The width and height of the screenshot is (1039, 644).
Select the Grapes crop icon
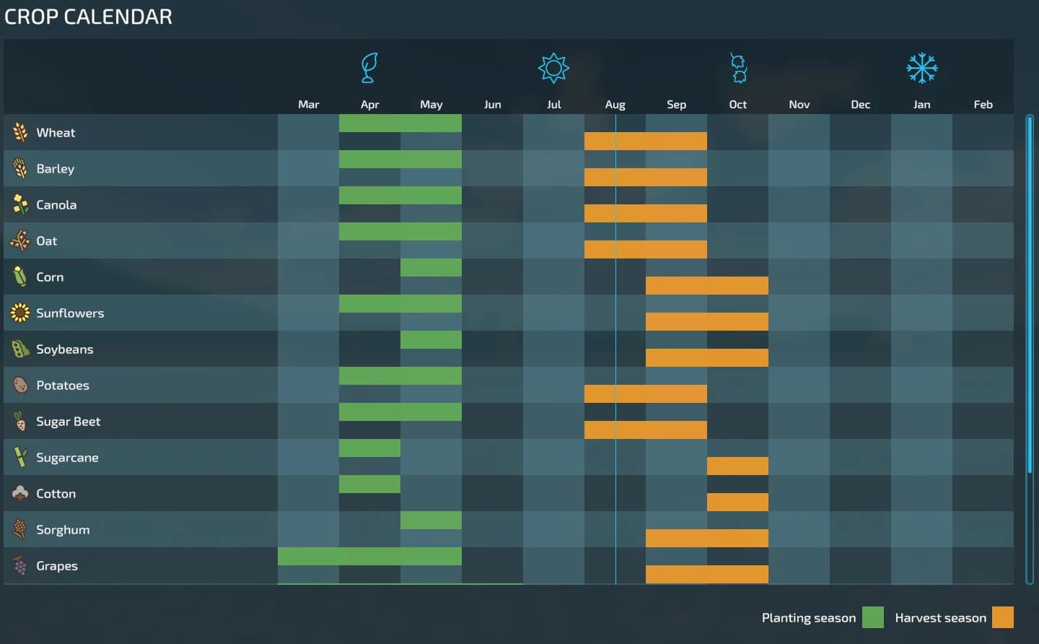point(20,565)
